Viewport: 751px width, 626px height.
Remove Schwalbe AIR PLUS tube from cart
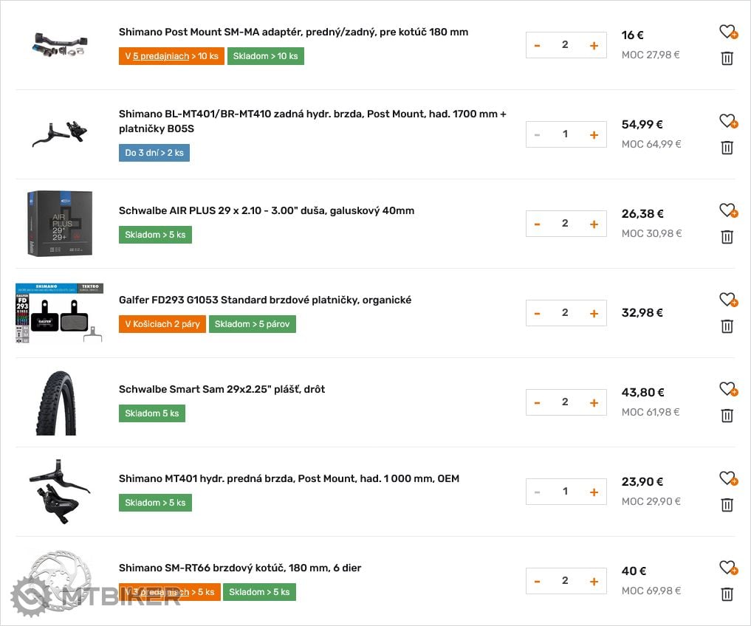click(727, 237)
